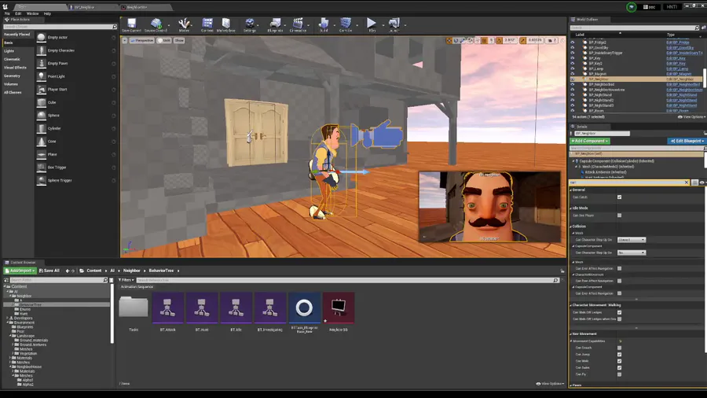
Task: Open the Settings toolbar icon
Action: click(250, 25)
